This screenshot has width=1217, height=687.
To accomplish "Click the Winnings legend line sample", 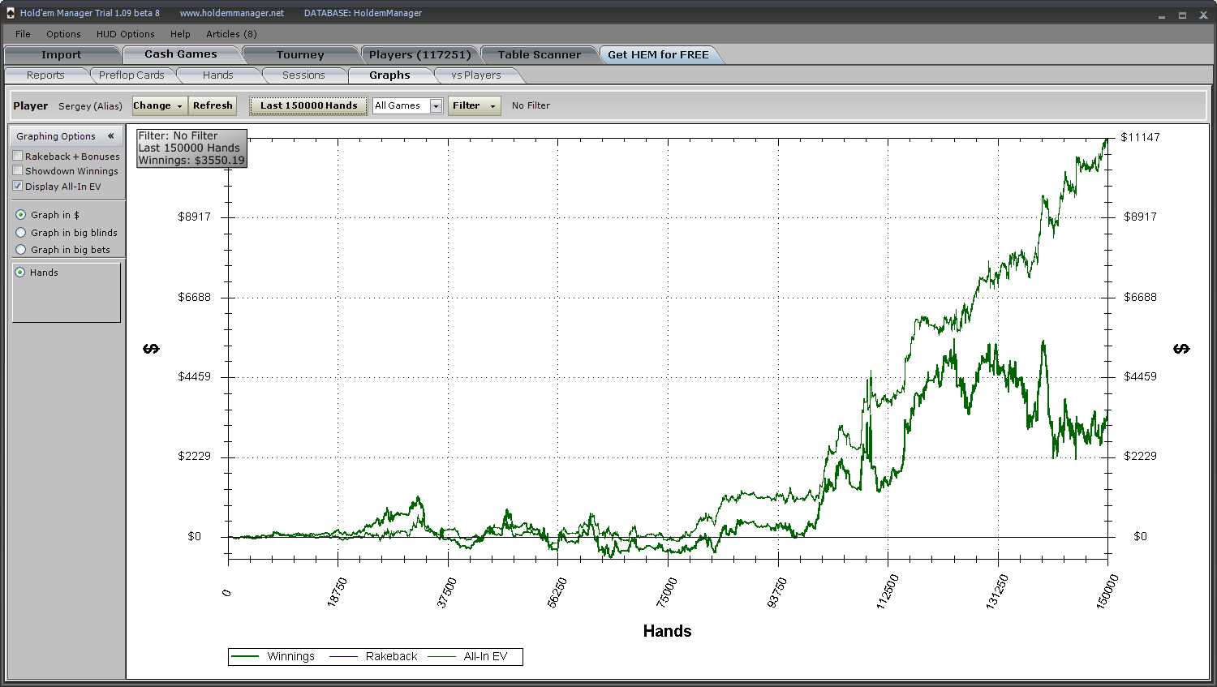I will point(245,656).
